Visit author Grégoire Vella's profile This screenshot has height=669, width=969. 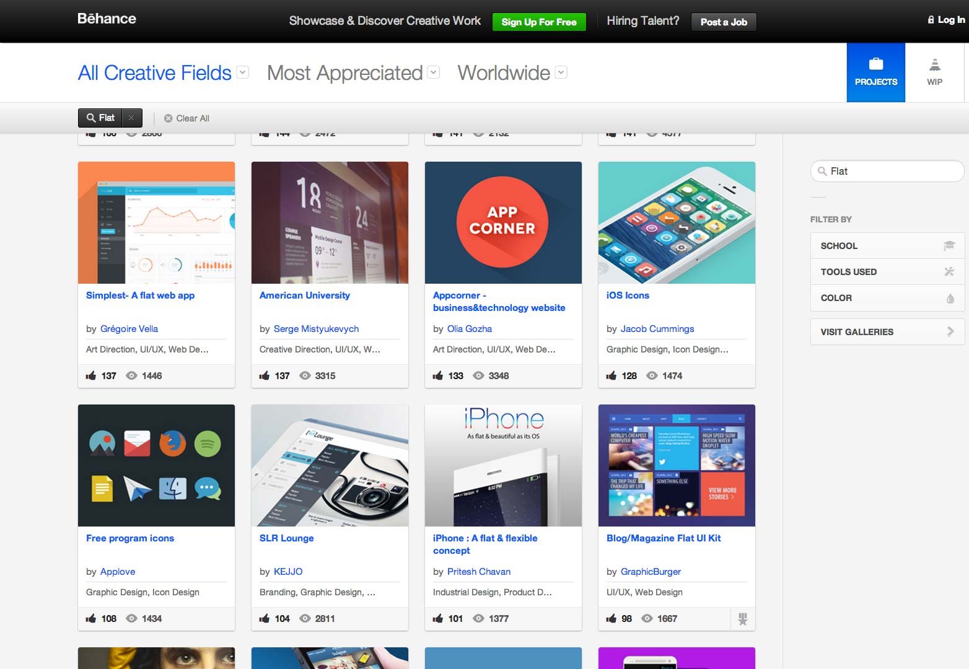tap(129, 329)
